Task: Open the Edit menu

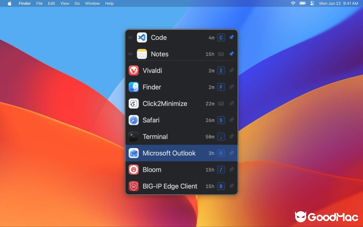Action: [51, 3]
